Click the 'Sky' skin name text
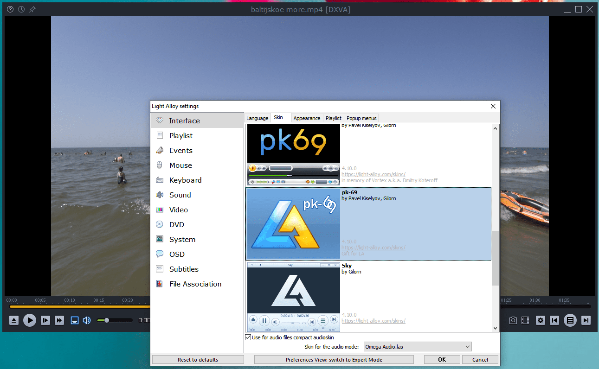This screenshot has height=369, width=599. coord(347,266)
